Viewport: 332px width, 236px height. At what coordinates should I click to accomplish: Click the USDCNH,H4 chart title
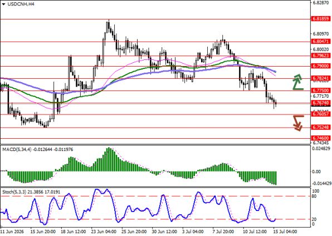pyautogui.click(x=21, y=4)
